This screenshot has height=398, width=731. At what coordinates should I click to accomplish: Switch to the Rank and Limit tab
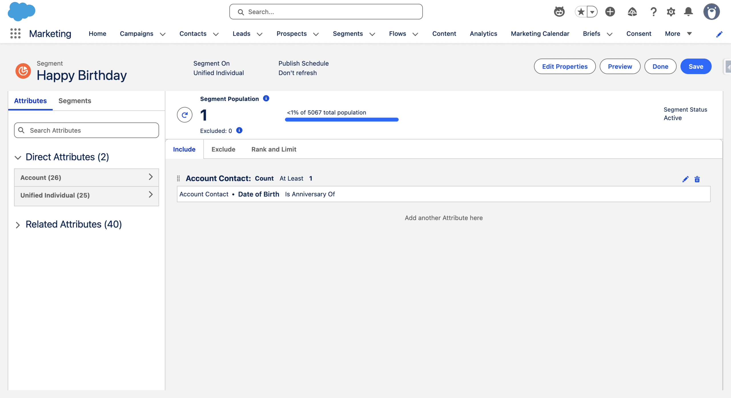(x=274, y=149)
